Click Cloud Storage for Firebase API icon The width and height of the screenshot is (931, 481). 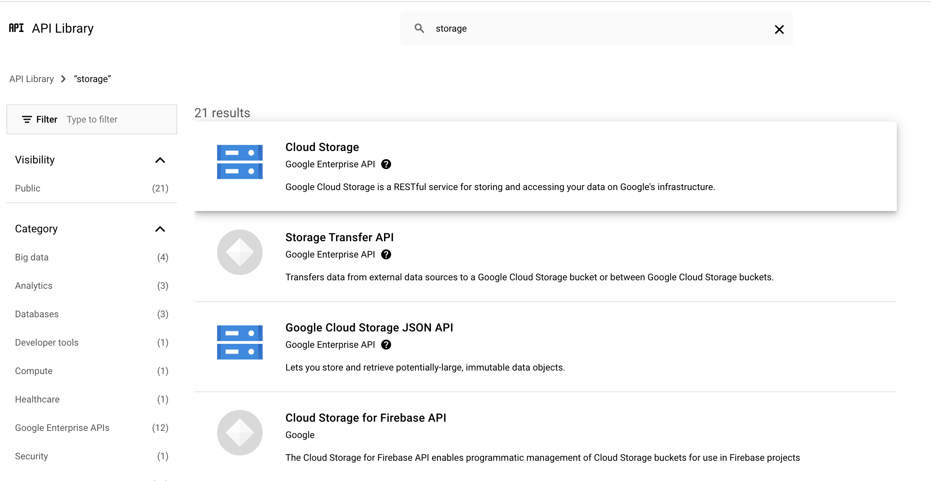tap(240, 433)
